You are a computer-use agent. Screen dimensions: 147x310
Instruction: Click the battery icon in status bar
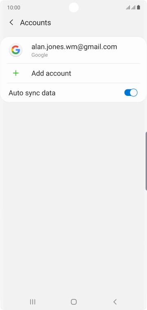tap(138, 7)
